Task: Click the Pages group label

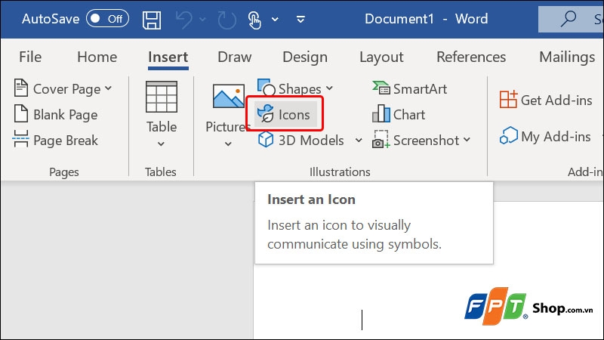Action: tap(64, 172)
